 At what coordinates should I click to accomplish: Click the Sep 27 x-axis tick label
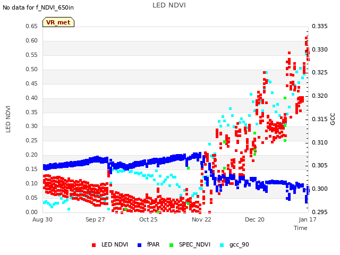tap(95, 219)
